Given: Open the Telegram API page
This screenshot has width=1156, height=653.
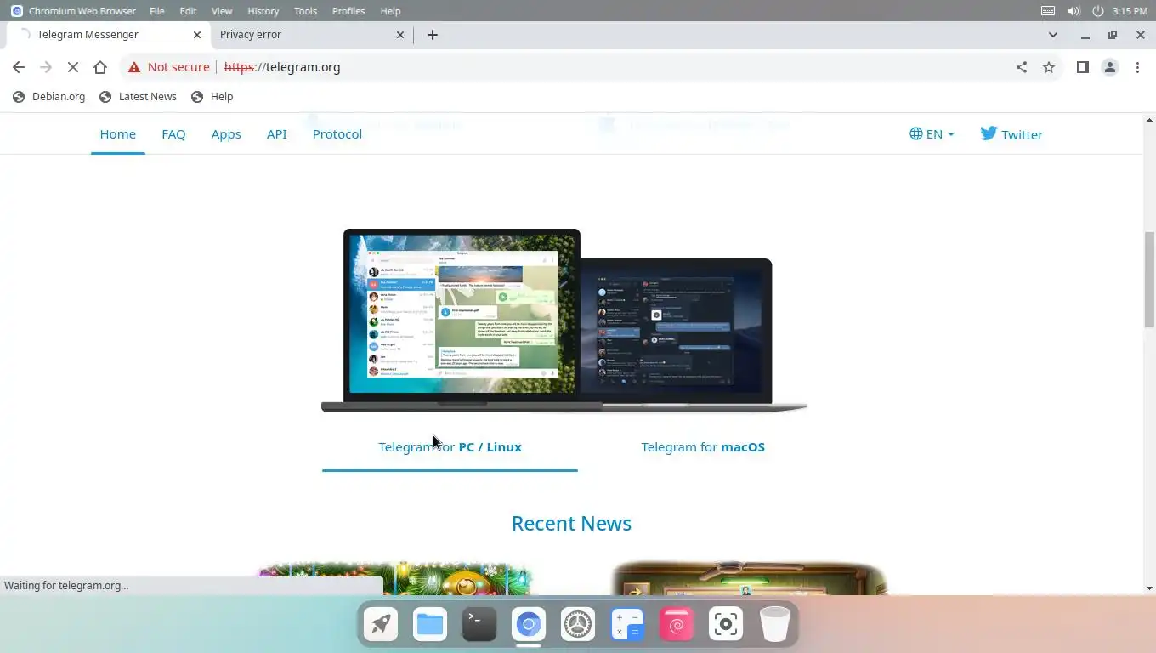Looking at the screenshot, I should click(277, 134).
